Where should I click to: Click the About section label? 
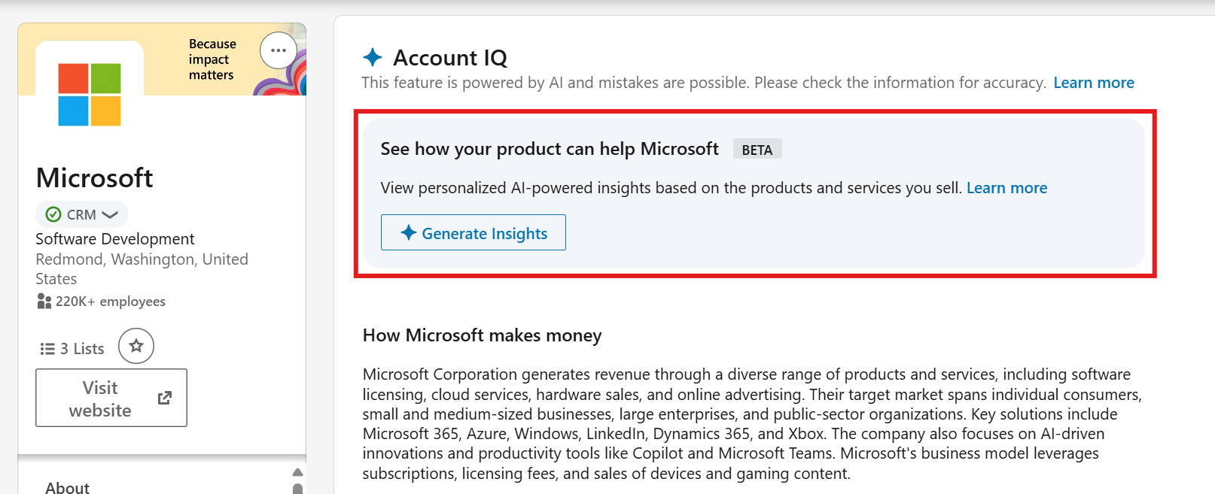[x=68, y=487]
